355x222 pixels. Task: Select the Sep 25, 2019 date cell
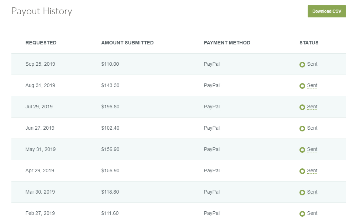click(x=40, y=64)
